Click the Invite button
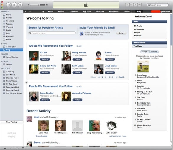The height and width of the screenshot is (150, 173). (x=121, y=33)
